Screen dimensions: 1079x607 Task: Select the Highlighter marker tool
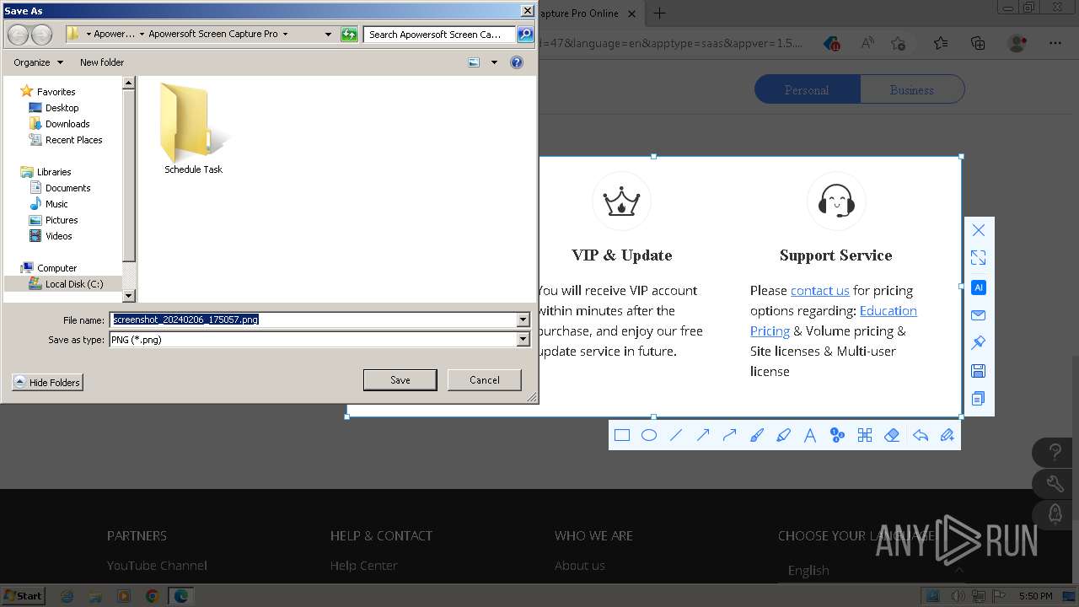tap(783, 435)
